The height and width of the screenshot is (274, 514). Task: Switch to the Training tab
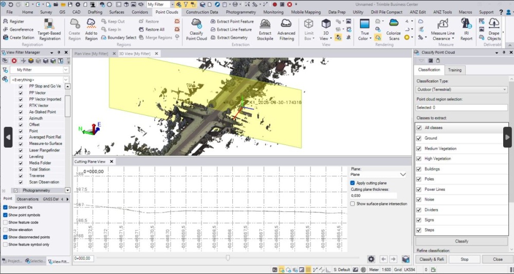pyautogui.click(x=454, y=70)
